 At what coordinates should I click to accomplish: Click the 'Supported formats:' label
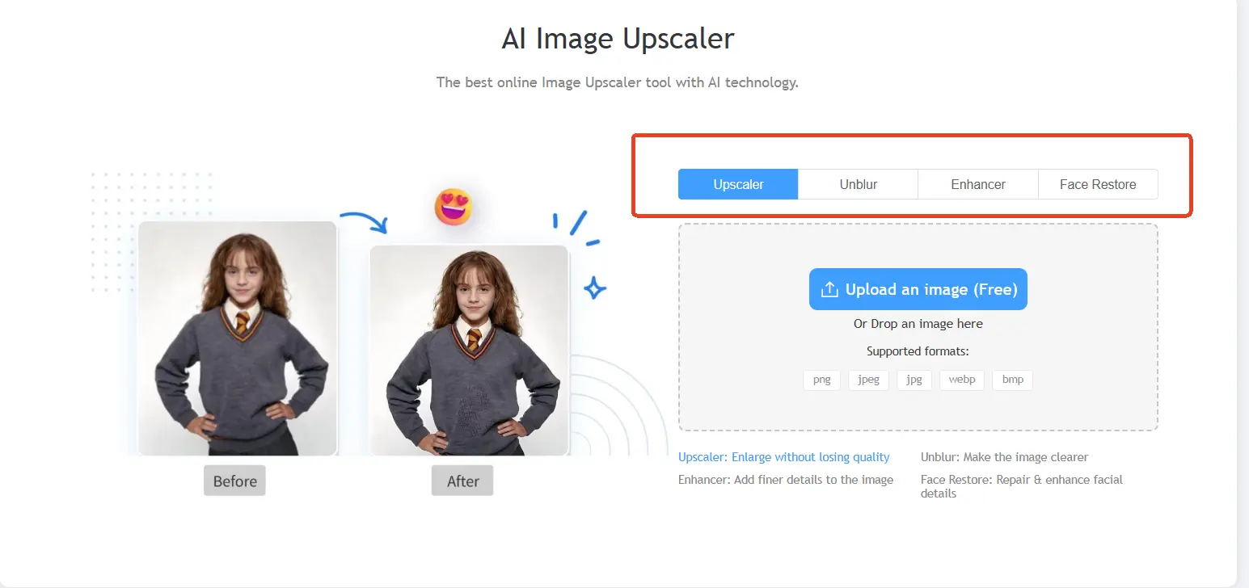coord(918,351)
